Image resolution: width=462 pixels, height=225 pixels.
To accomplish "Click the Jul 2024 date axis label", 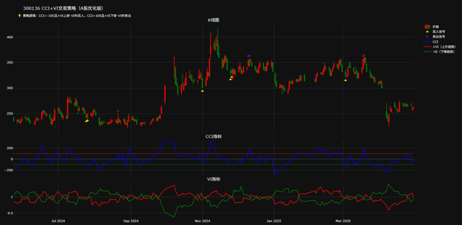I will point(58,220).
